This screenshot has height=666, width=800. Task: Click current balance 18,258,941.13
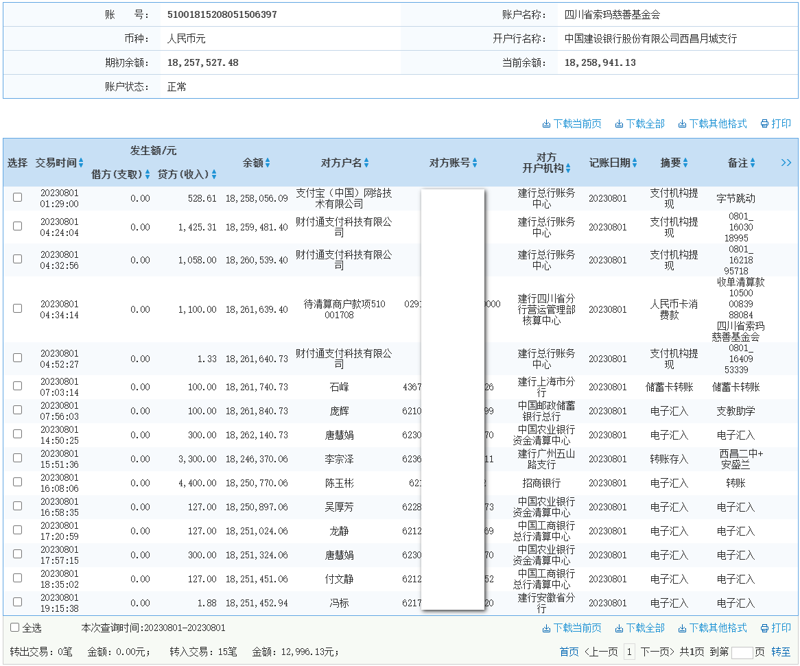[600, 62]
